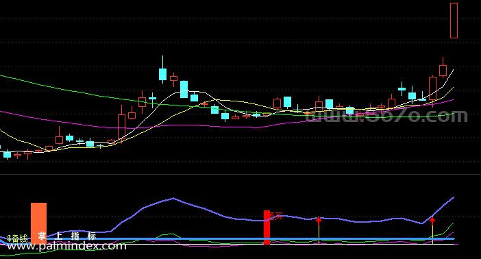Click the divider between price and indicator panels
The image size is (481, 259).
point(241,174)
